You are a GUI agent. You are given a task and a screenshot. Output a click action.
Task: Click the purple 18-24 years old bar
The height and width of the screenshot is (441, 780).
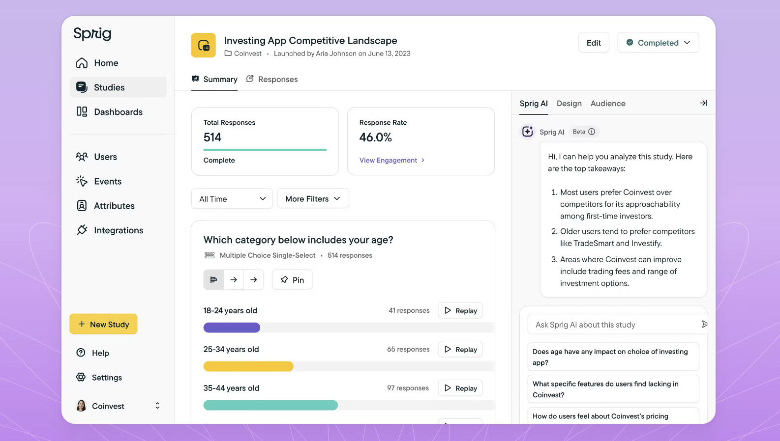[232, 328]
